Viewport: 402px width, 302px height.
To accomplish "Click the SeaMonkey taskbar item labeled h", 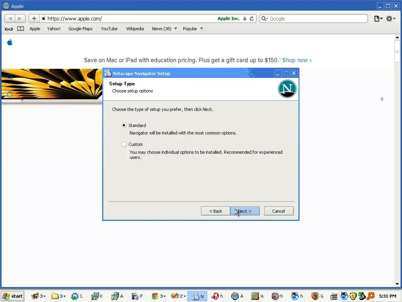I will (x=297, y=296).
